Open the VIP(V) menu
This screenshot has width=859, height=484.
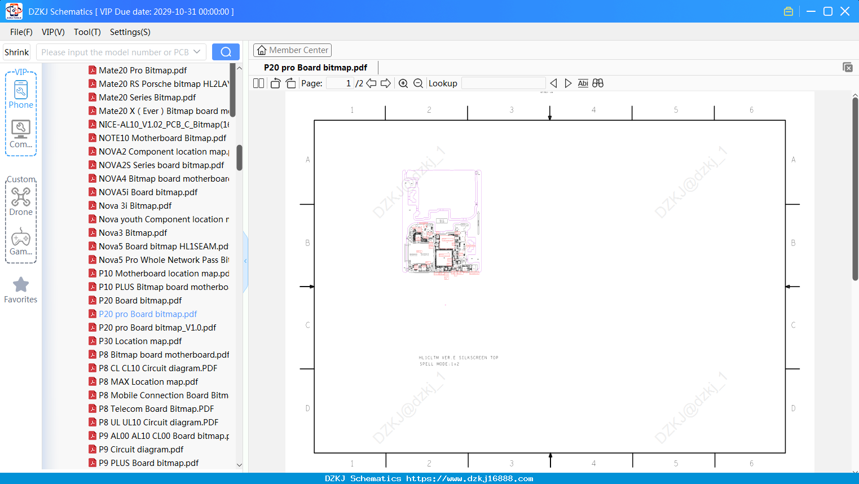(53, 32)
